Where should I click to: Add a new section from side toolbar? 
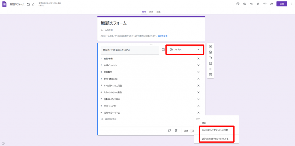coord(210,75)
